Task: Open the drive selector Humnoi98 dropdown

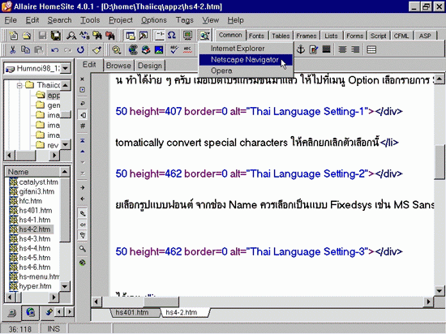Action: pyautogui.click(x=66, y=69)
